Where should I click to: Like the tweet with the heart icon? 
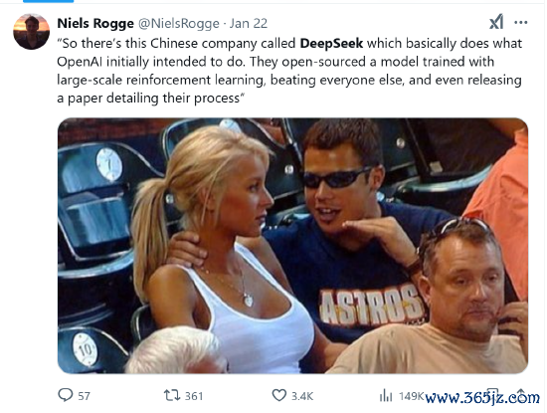point(279,395)
